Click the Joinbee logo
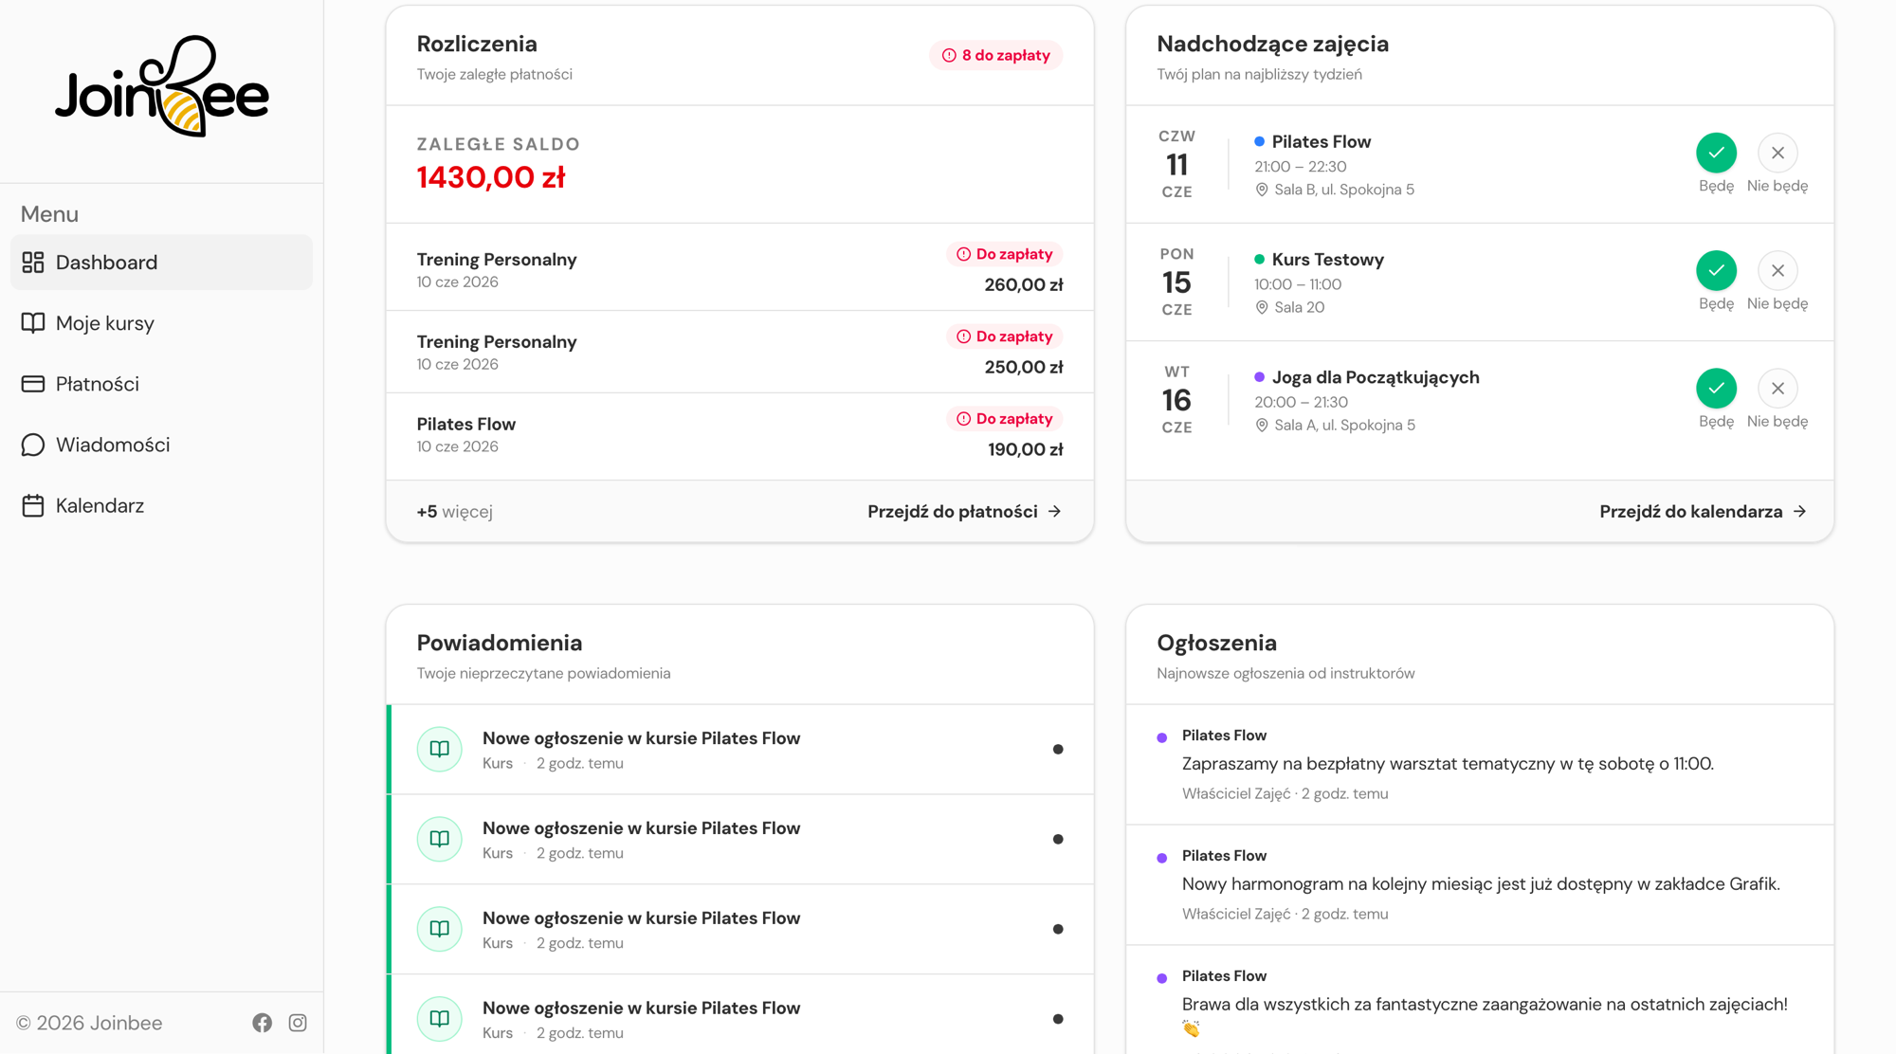This screenshot has width=1896, height=1054. click(162, 87)
